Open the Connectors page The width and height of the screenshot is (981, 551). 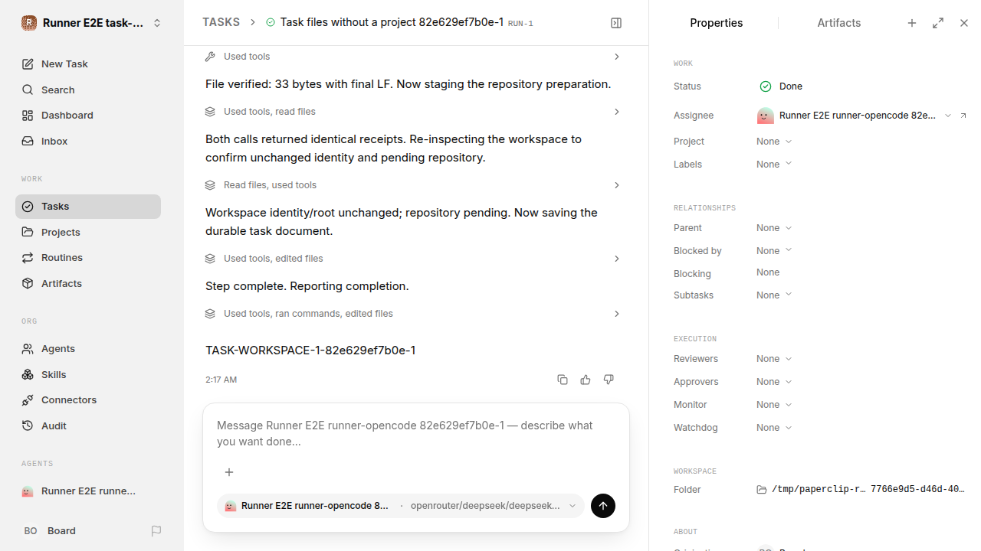88,400
